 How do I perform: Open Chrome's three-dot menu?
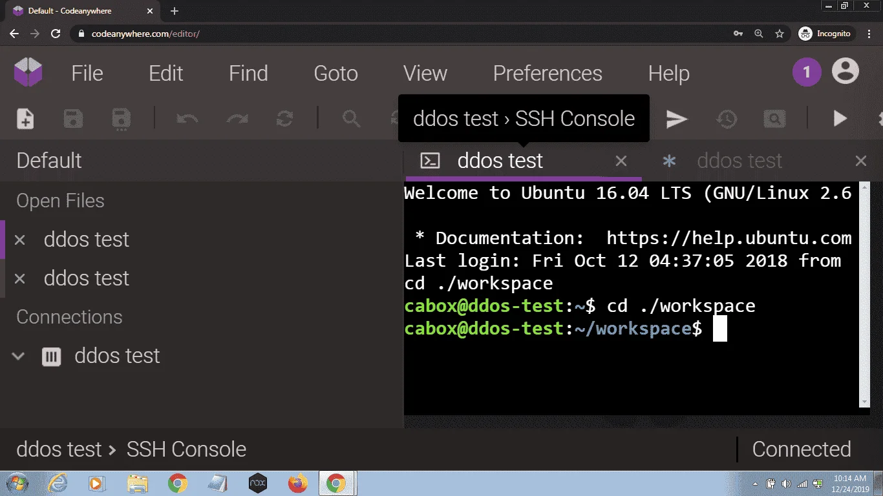[x=870, y=34]
